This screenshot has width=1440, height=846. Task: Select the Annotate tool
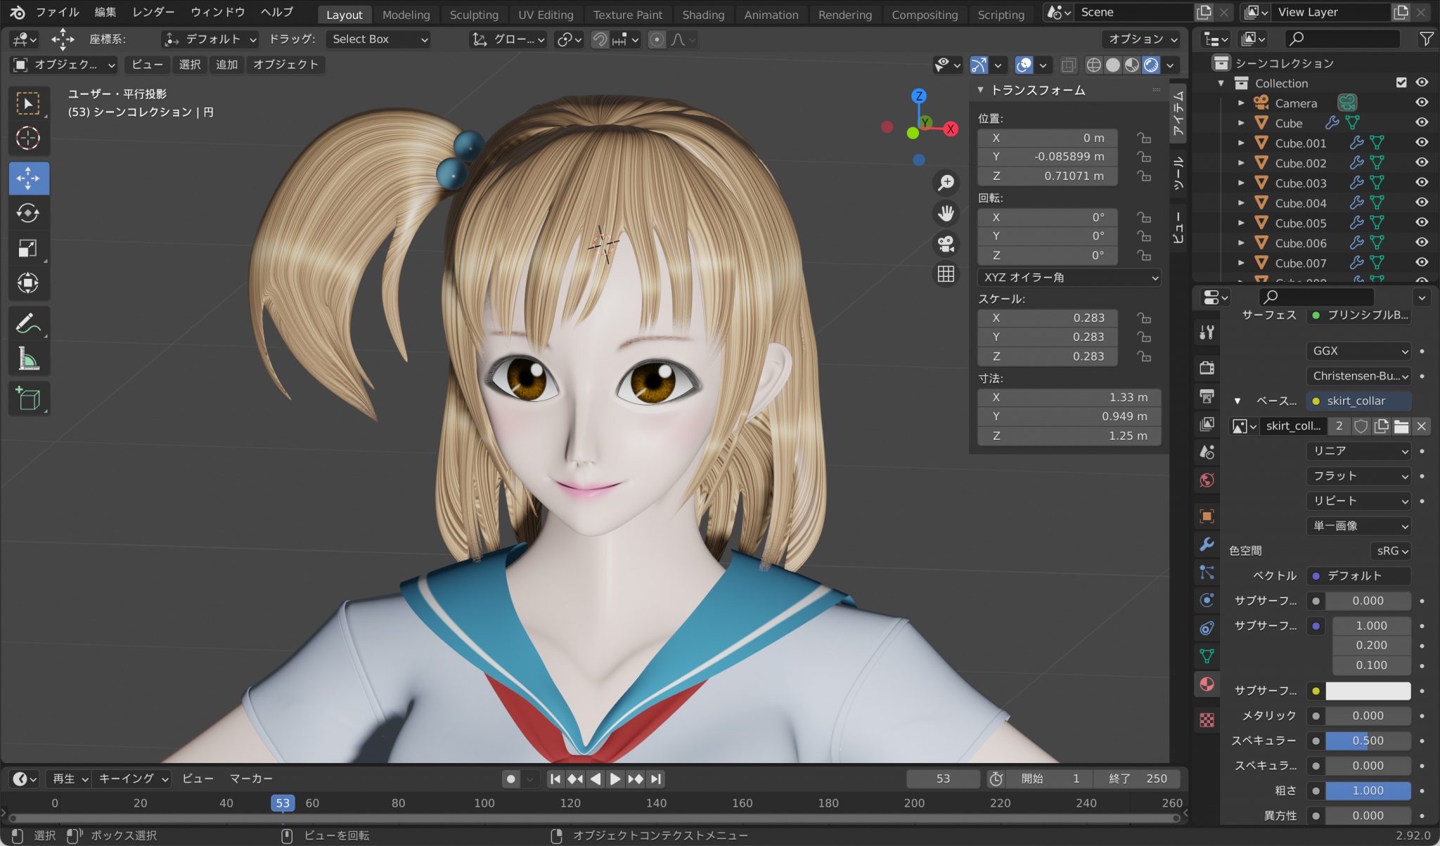click(x=28, y=322)
